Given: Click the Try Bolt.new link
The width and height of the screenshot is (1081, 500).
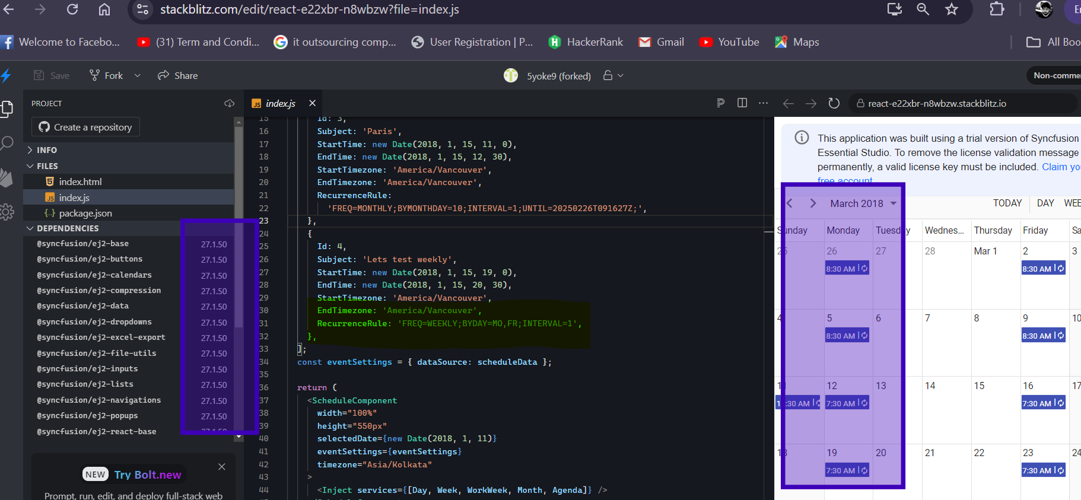Looking at the screenshot, I should (148, 474).
